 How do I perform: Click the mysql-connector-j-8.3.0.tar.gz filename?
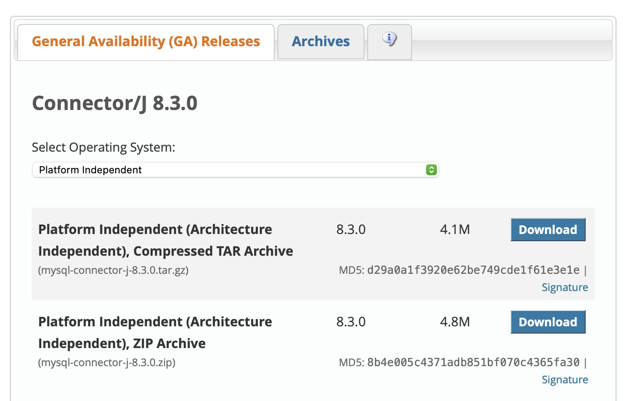(113, 270)
